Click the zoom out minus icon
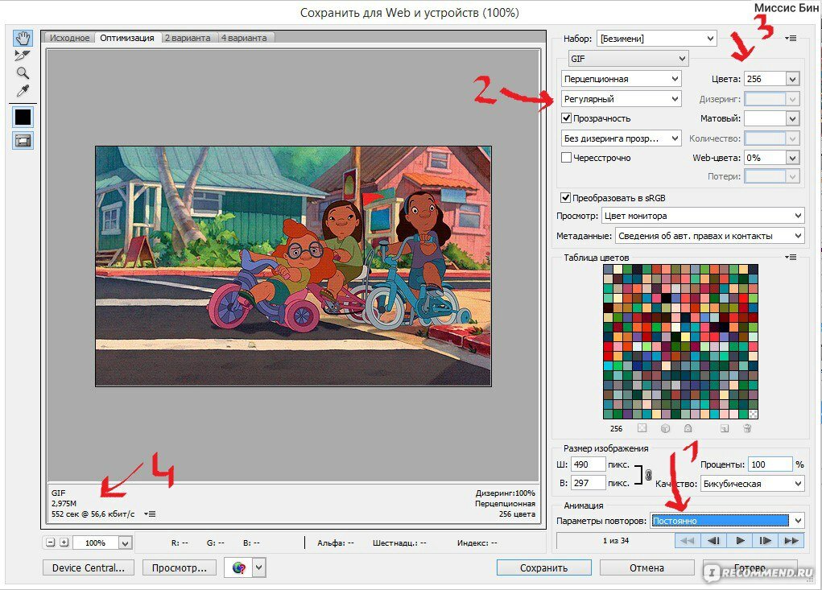This screenshot has width=822, height=590. click(51, 543)
